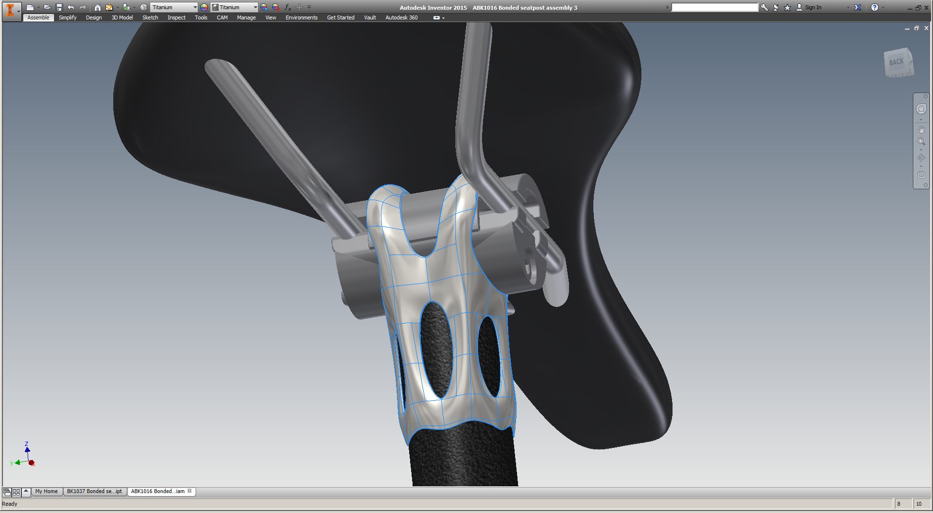Screen dimensions: 933x513
Task: Expand the Material Titanium dropdown
Action: coord(195,7)
